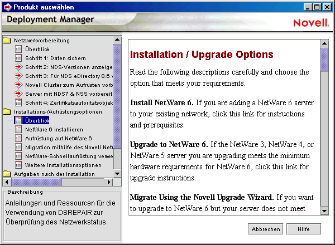Click the Installation / Upgrade Options heading

(202, 55)
